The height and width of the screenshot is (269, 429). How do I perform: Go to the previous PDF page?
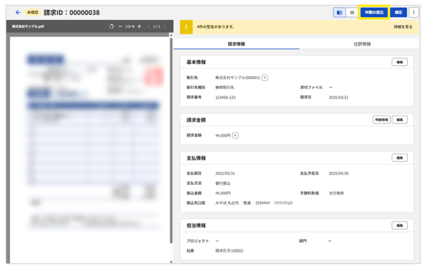coord(148,27)
